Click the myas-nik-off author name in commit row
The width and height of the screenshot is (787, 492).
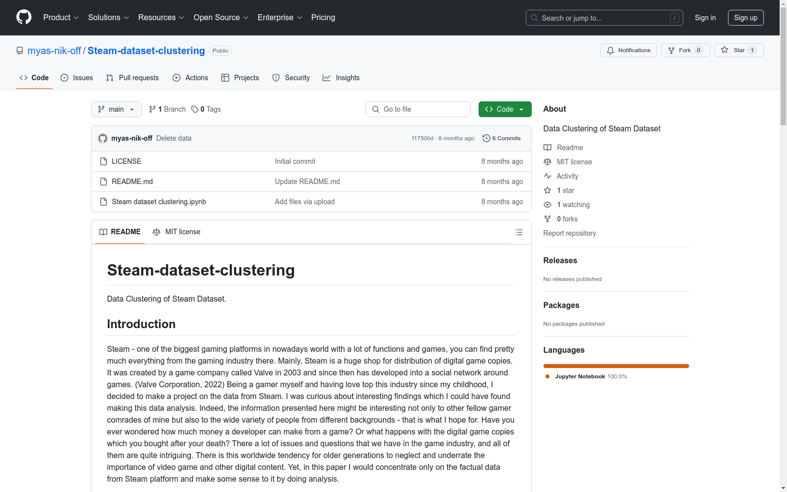tap(132, 138)
